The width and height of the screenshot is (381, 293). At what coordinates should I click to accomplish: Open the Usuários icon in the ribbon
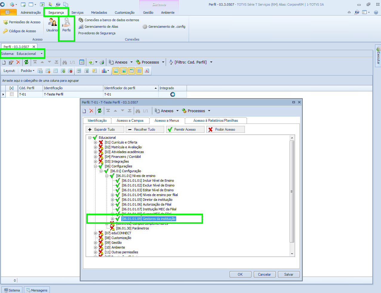point(53,24)
